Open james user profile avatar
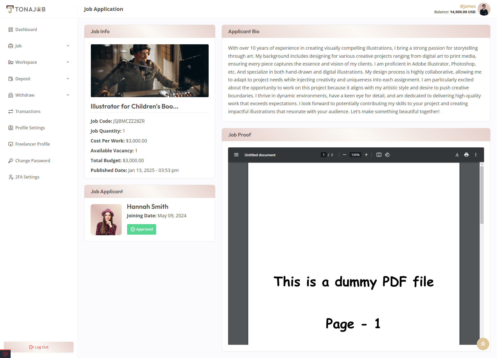Screen dimensions: 497x358 pos(484,9)
